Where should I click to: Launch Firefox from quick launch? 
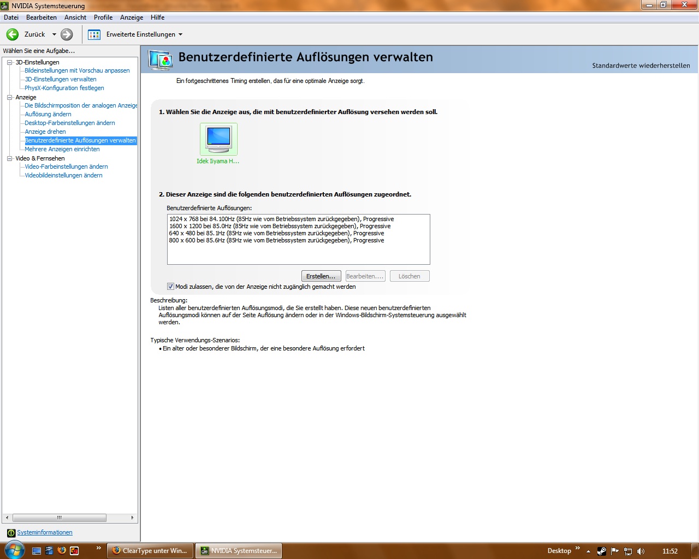click(62, 551)
